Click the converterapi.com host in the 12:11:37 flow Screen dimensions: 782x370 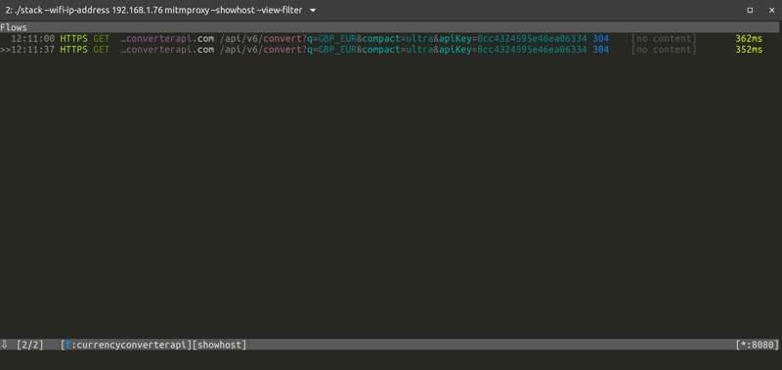(x=167, y=49)
